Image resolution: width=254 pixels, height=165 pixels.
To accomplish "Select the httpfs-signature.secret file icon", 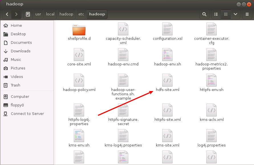I will pos(123,110).
